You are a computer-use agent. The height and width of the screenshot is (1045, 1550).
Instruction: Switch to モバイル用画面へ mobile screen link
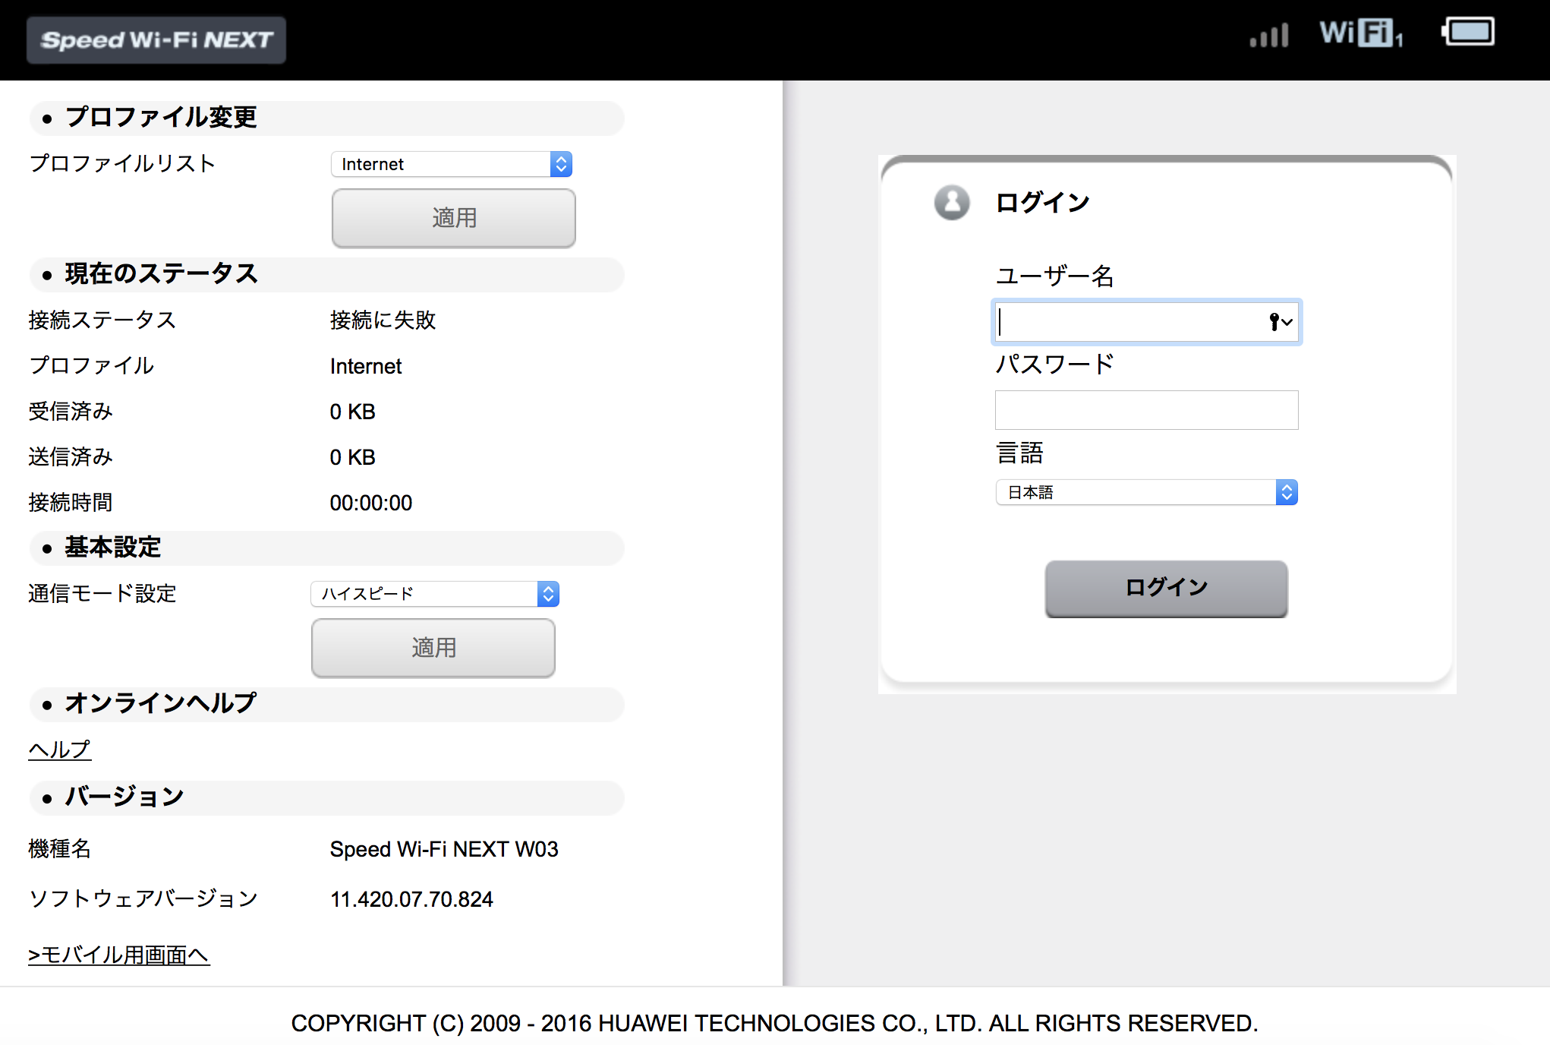118,955
